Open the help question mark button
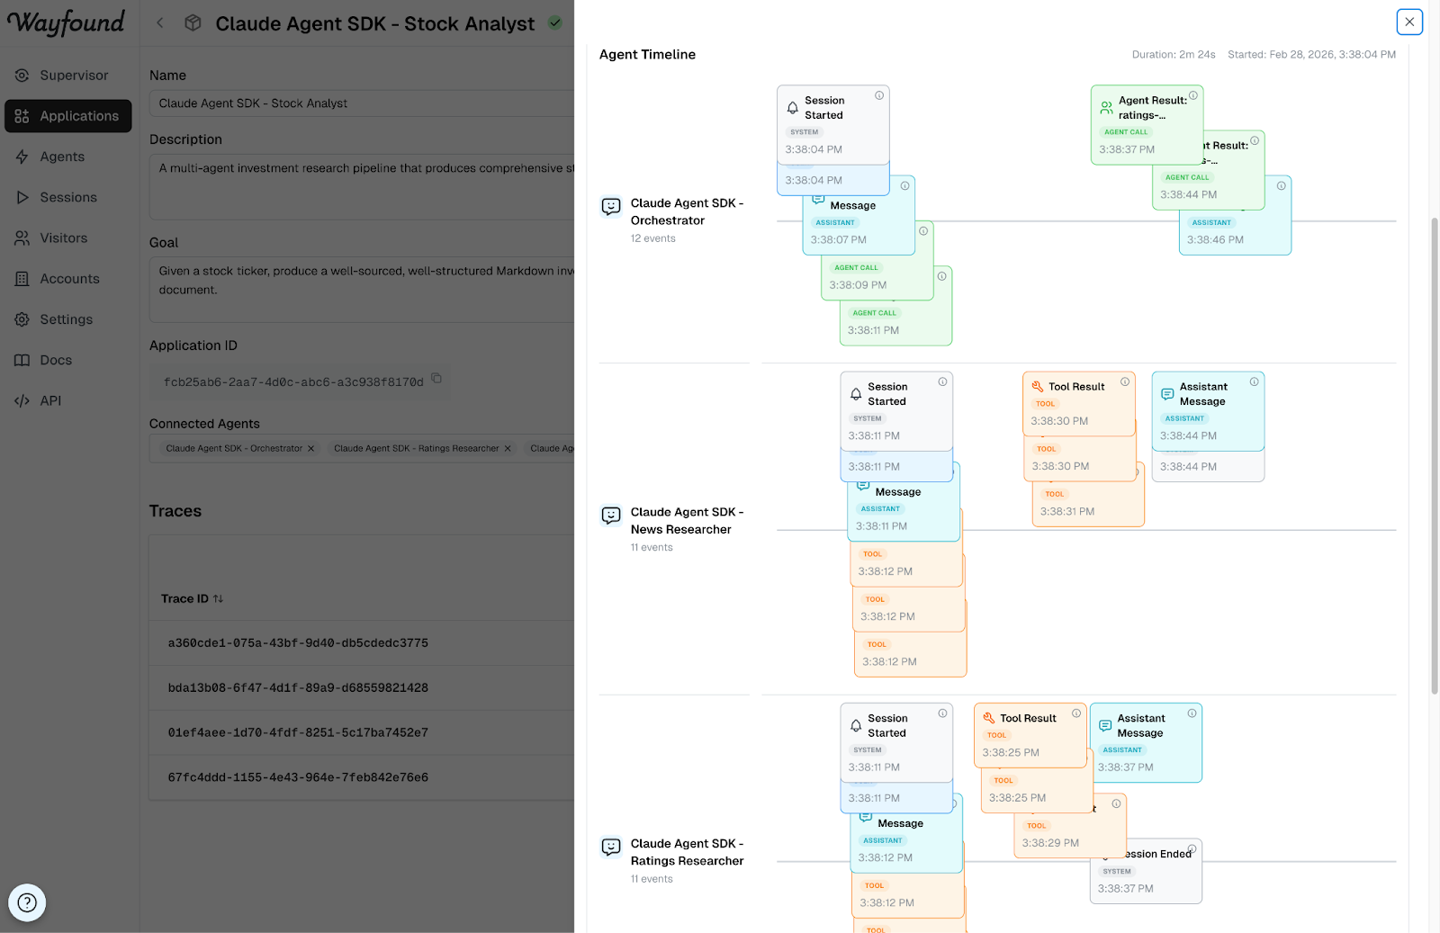Image resolution: width=1440 pixels, height=933 pixels. click(27, 902)
